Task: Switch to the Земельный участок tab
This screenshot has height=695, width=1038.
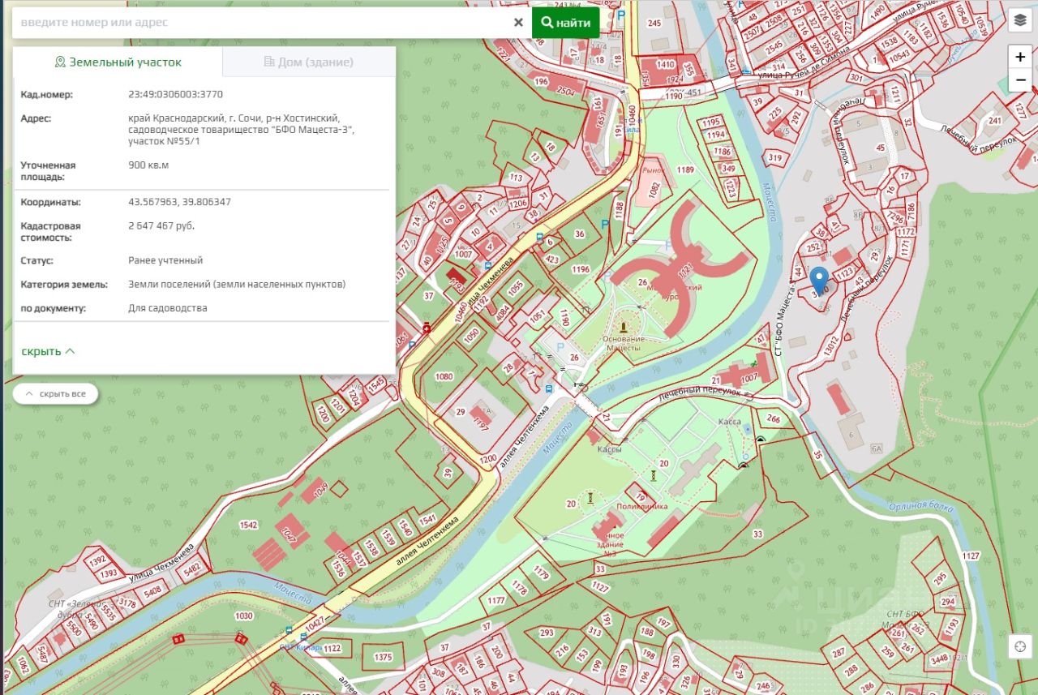Action: click(118, 62)
